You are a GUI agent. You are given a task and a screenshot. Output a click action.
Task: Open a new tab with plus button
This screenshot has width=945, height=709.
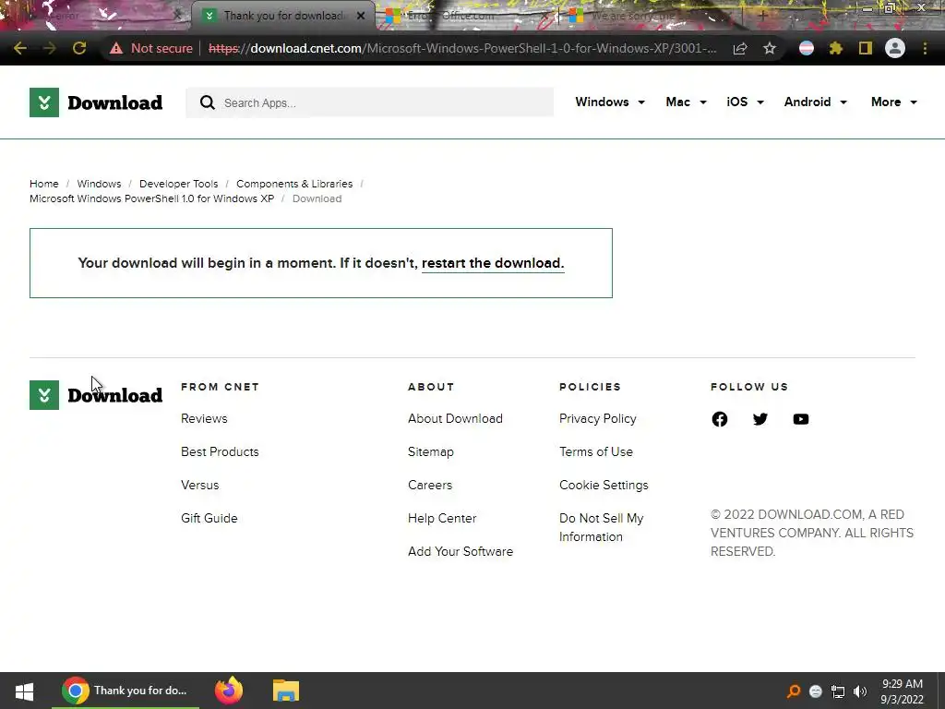[x=761, y=16]
